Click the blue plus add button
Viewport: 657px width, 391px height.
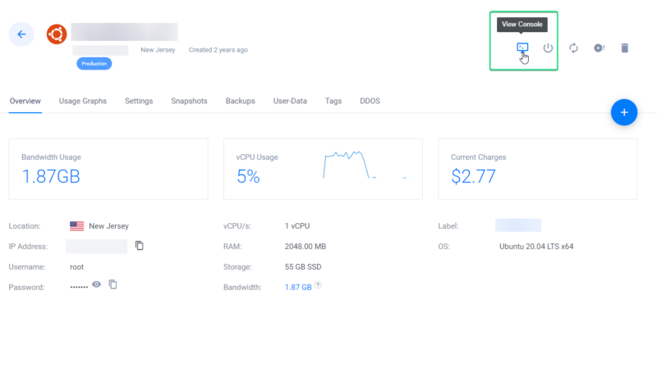pyautogui.click(x=624, y=112)
